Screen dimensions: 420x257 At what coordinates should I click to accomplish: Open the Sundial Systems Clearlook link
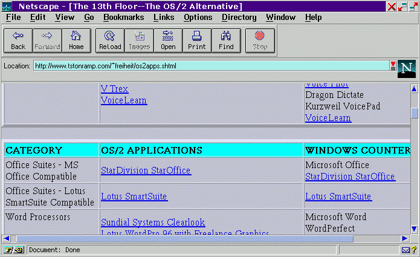[153, 223]
